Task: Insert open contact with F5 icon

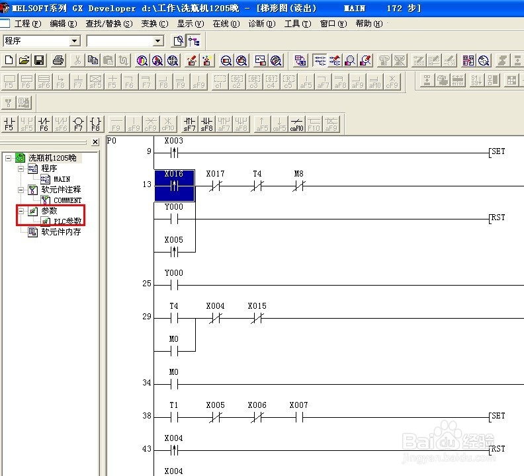Action: (x=9, y=124)
